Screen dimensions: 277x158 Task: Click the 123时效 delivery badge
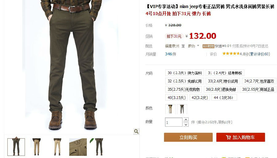(208, 46)
